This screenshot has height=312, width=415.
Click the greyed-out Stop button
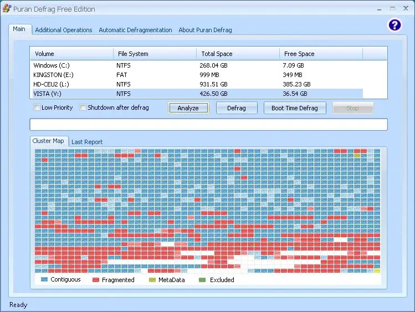tap(352, 108)
